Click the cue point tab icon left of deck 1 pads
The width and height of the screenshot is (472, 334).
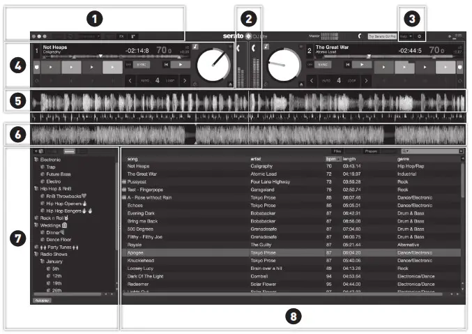point(36,67)
